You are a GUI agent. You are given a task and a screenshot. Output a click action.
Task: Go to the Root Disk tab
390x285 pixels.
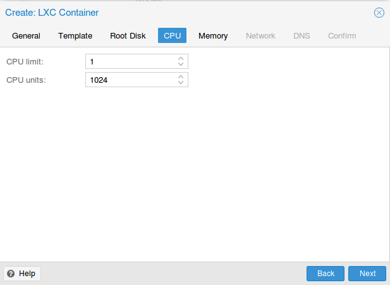[x=128, y=35]
